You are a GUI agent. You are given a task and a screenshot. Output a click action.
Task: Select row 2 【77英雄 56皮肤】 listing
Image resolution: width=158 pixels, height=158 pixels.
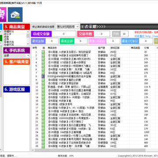tap(68, 55)
